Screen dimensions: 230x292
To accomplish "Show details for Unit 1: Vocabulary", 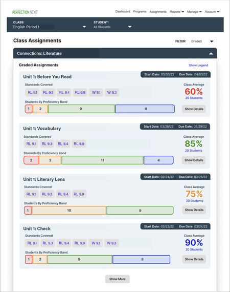I will pos(194,160).
